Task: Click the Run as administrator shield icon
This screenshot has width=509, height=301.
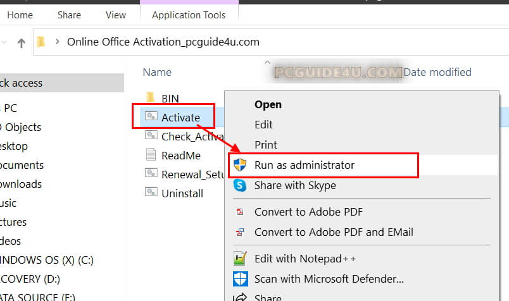Action: (x=240, y=165)
